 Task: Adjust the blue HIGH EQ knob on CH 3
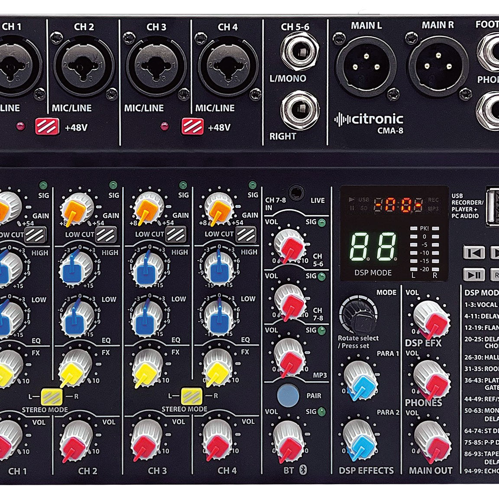(147, 268)
